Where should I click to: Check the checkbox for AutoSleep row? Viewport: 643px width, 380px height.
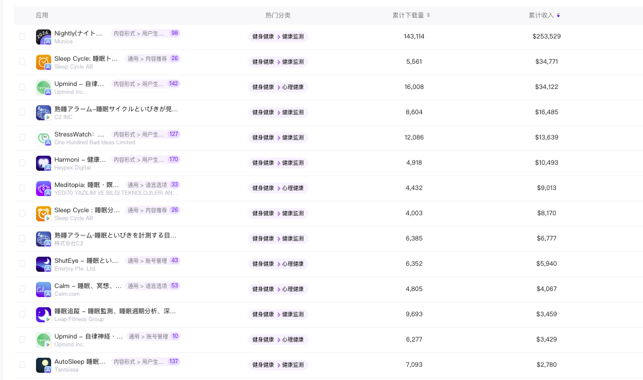tap(22, 365)
